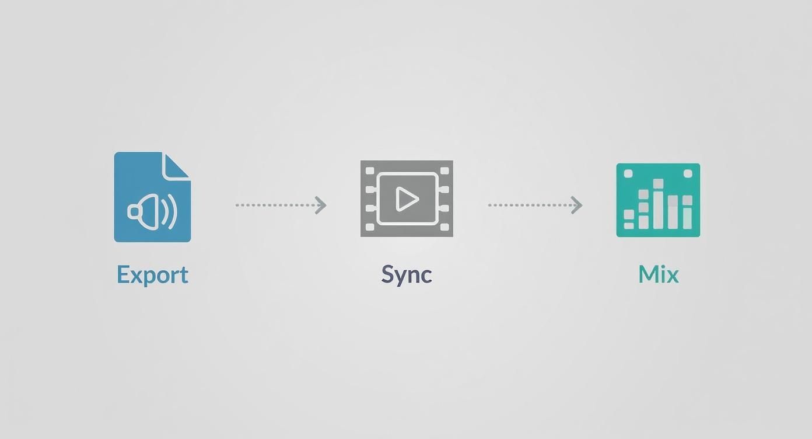The width and height of the screenshot is (812, 439).
Task: Select the shortest equalizer bar on the mixer
Action: pos(628,219)
